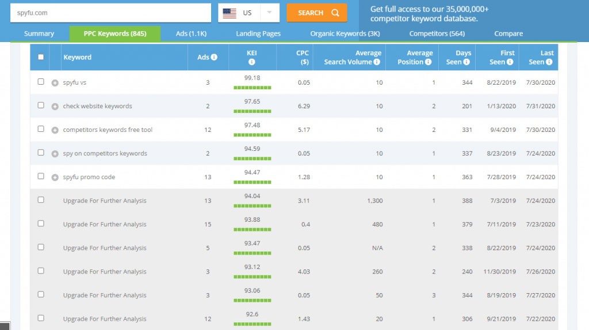Screen dimensions: 589x330
Task: Expand 'check website keywords' row plus icon
Action: coord(55,107)
